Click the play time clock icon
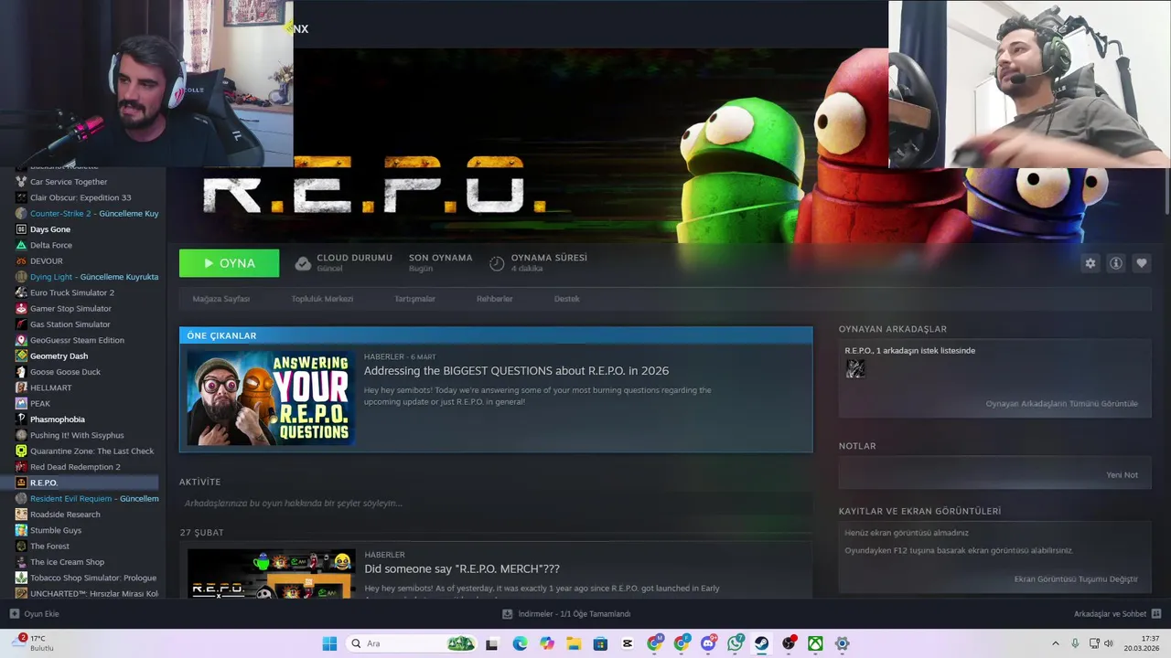This screenshot has height=658, width=1171. (497, 263)
